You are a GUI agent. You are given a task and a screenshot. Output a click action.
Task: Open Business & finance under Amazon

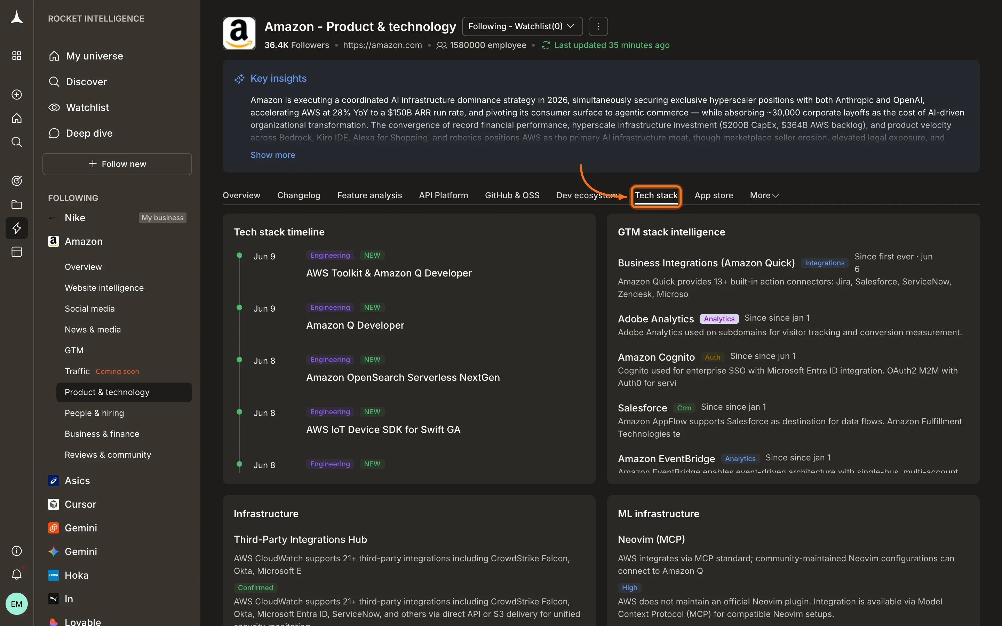(x=102, y=434)
